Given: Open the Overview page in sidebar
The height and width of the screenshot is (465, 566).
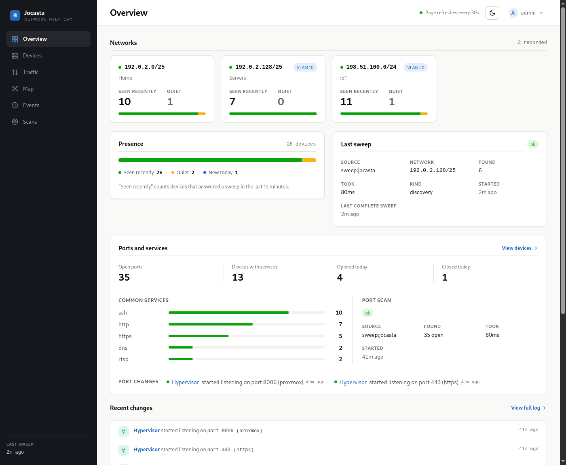Looking at the screenshot, I should pyautogui.click(x=49, y=39).
